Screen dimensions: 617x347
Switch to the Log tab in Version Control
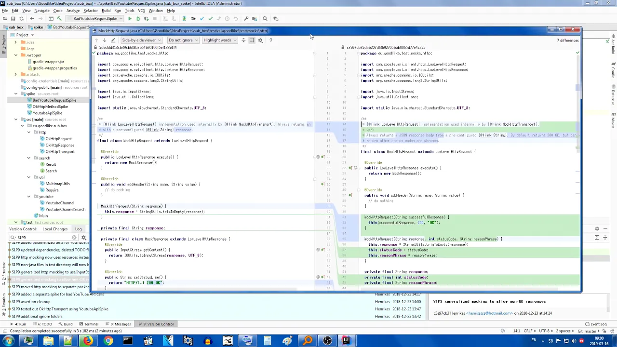[78, 229]
